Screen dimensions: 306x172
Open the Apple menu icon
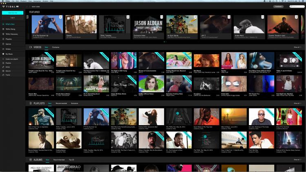pyautogui.click(x=3, y=1)
